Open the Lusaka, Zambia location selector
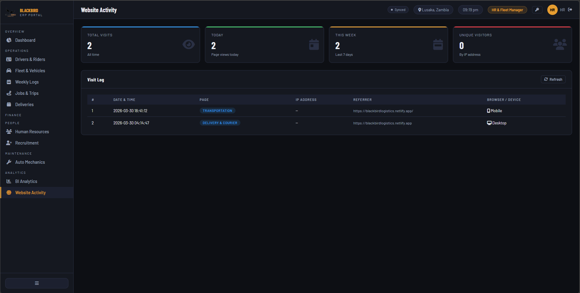Viewport: 580px width, 293px height. 433,9
